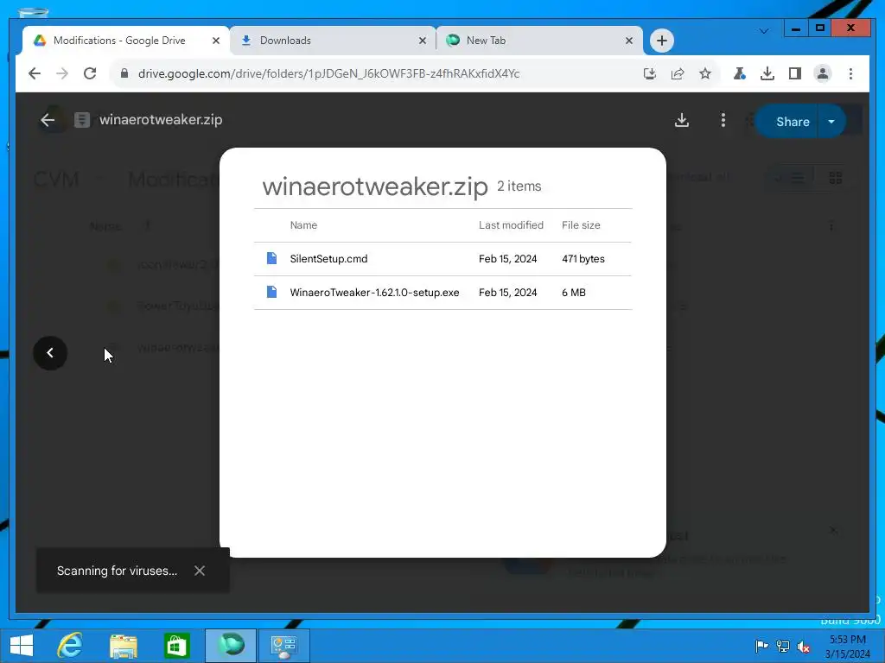Click the install app icon in address bar
The width and height of the screenshot is (885, 663).
(650, 73)
